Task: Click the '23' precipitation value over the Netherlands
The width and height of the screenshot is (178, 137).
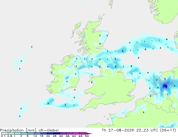Action: tap(166, 87)
